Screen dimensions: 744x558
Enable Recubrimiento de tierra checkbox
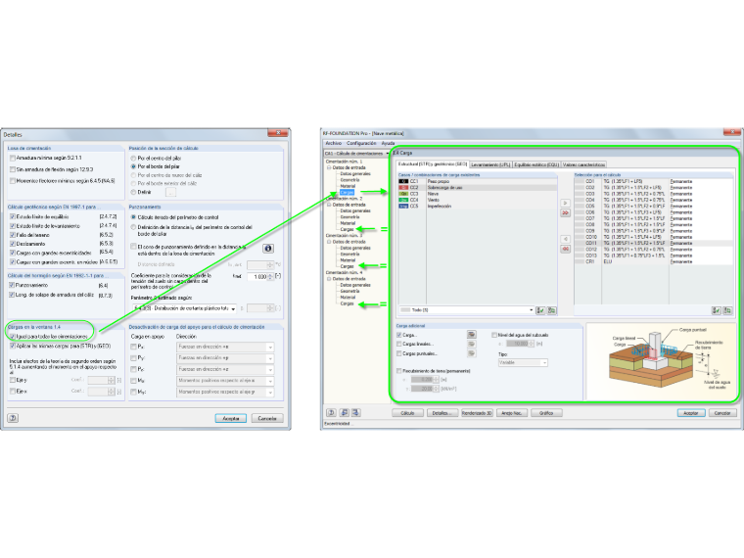(x=399, y=371)
